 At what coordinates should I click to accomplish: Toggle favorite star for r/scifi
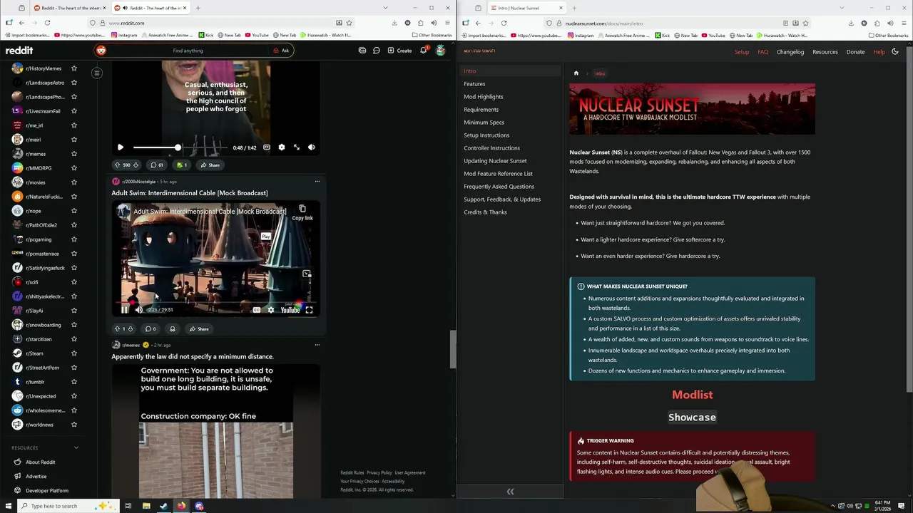point(73,282)
